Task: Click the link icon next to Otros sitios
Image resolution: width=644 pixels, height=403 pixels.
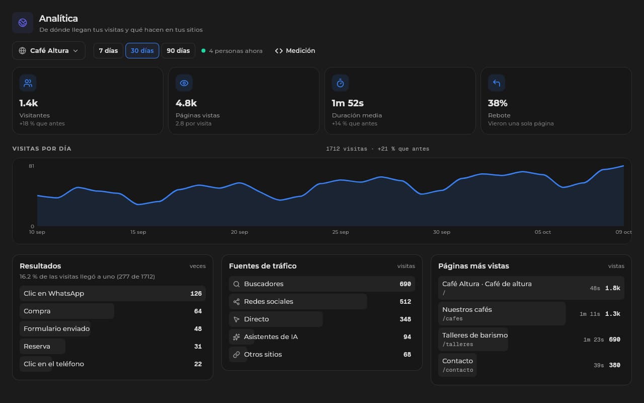Action: [236, 355]
